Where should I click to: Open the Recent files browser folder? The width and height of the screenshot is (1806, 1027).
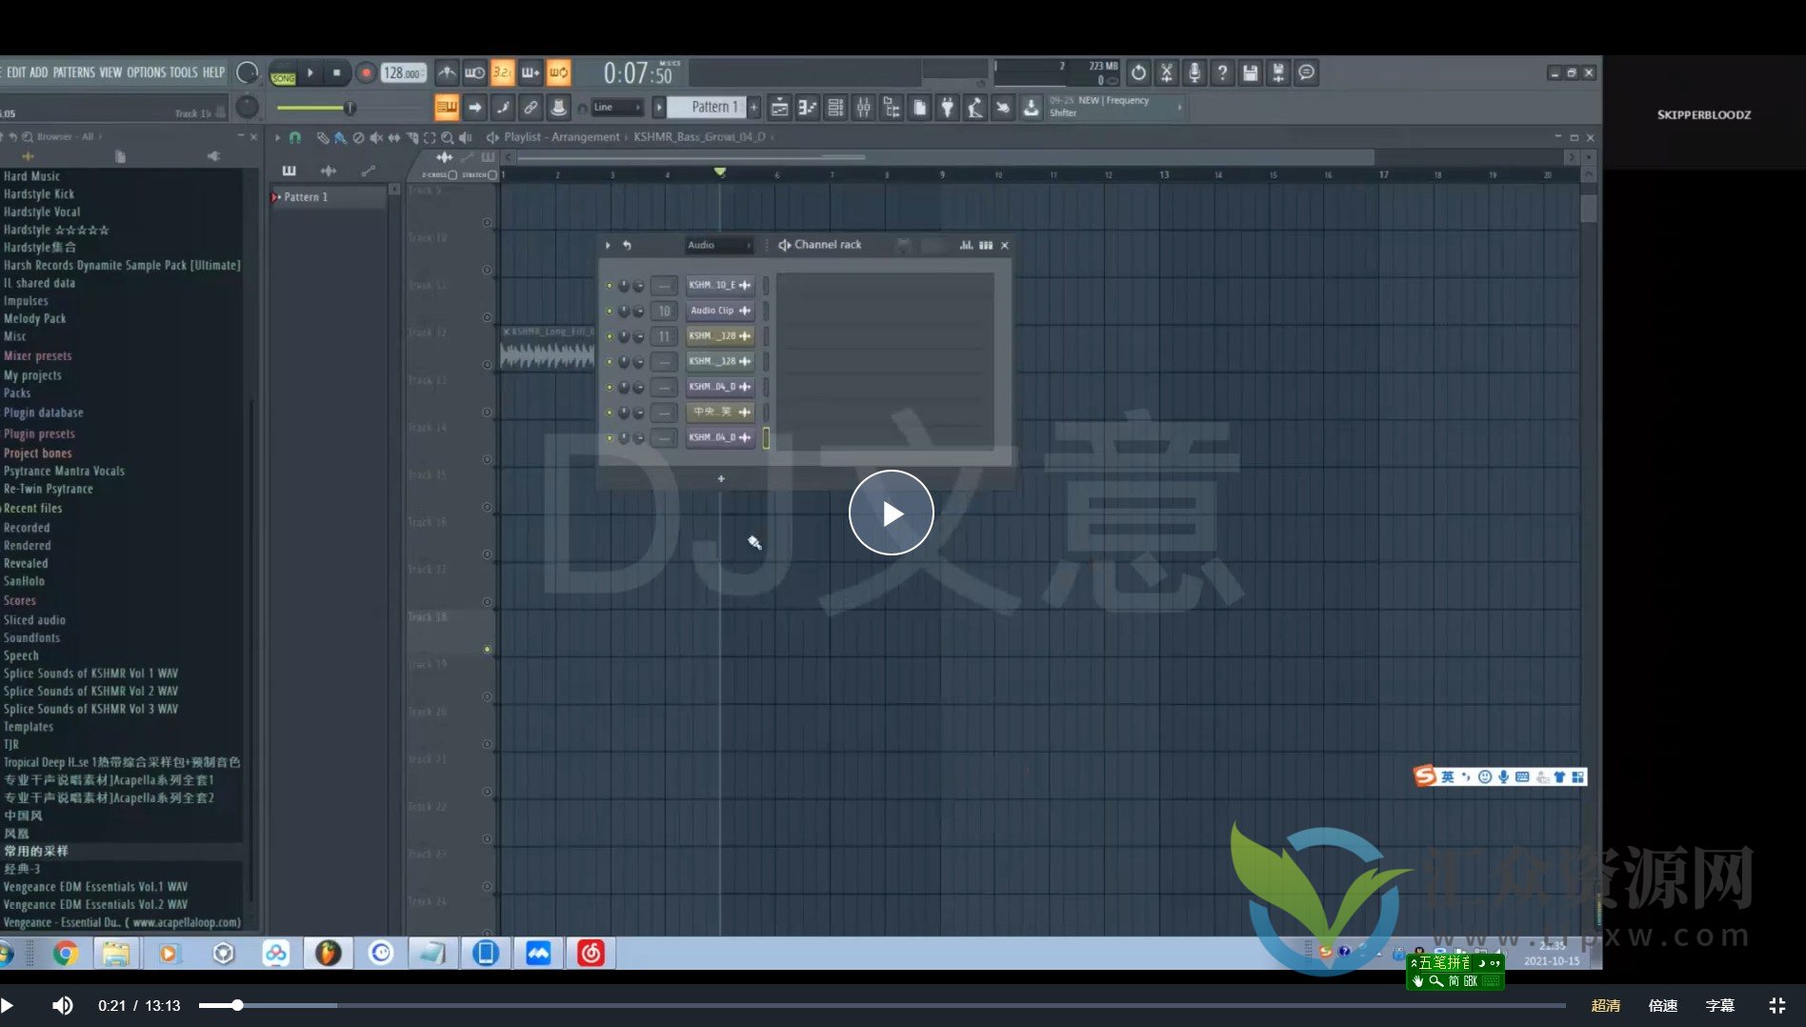33,508
